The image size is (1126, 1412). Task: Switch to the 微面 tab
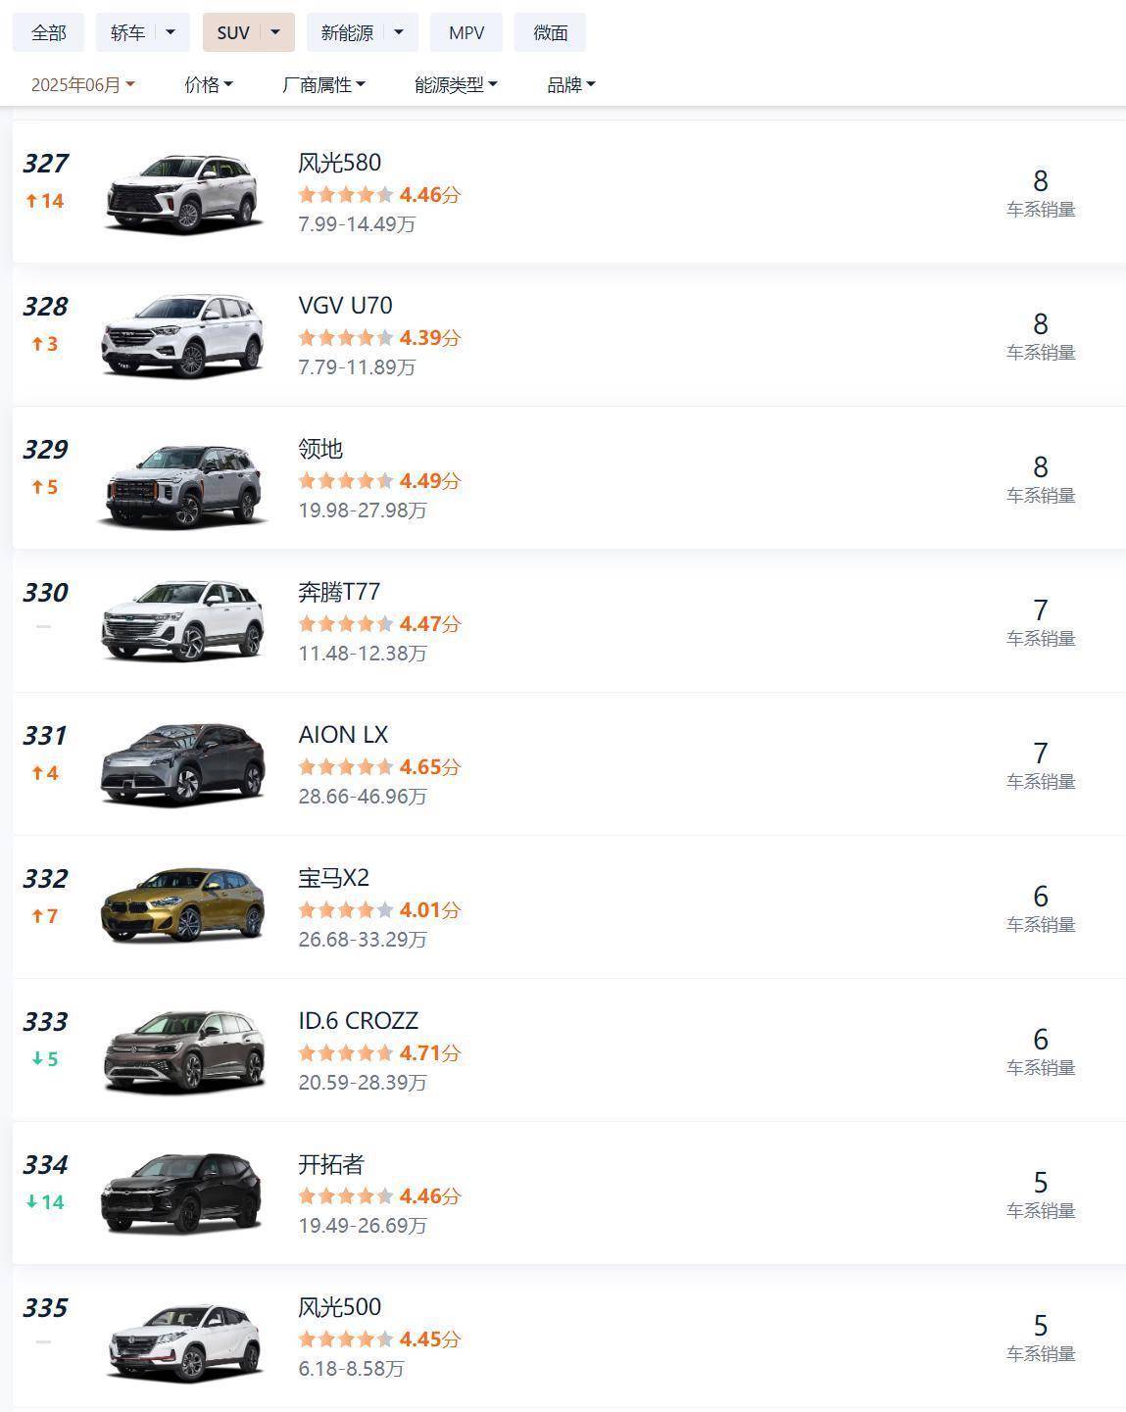click(550, 32)
